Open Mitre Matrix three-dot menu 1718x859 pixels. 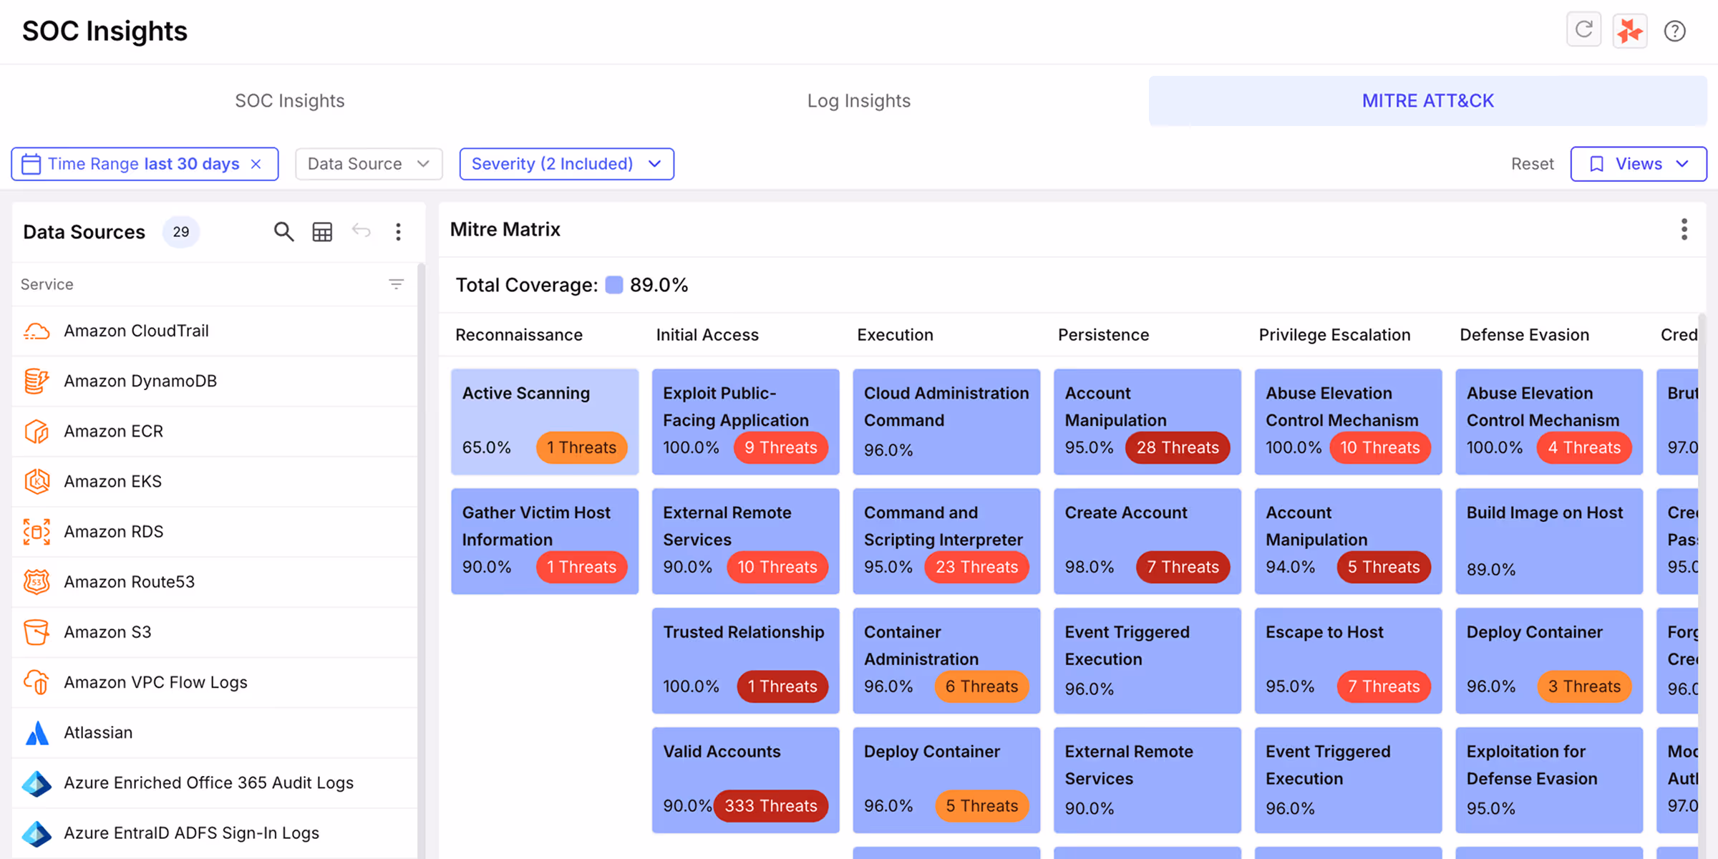point(1684,229)
